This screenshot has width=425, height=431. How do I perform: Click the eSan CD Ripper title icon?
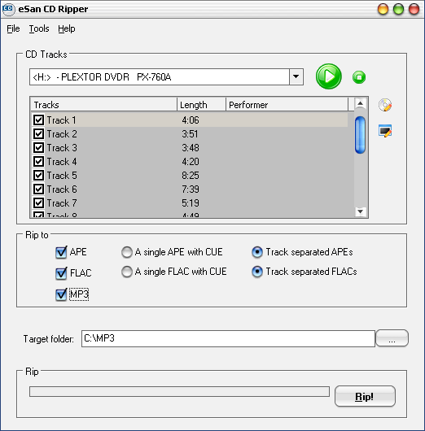click(x=8, y=9)
